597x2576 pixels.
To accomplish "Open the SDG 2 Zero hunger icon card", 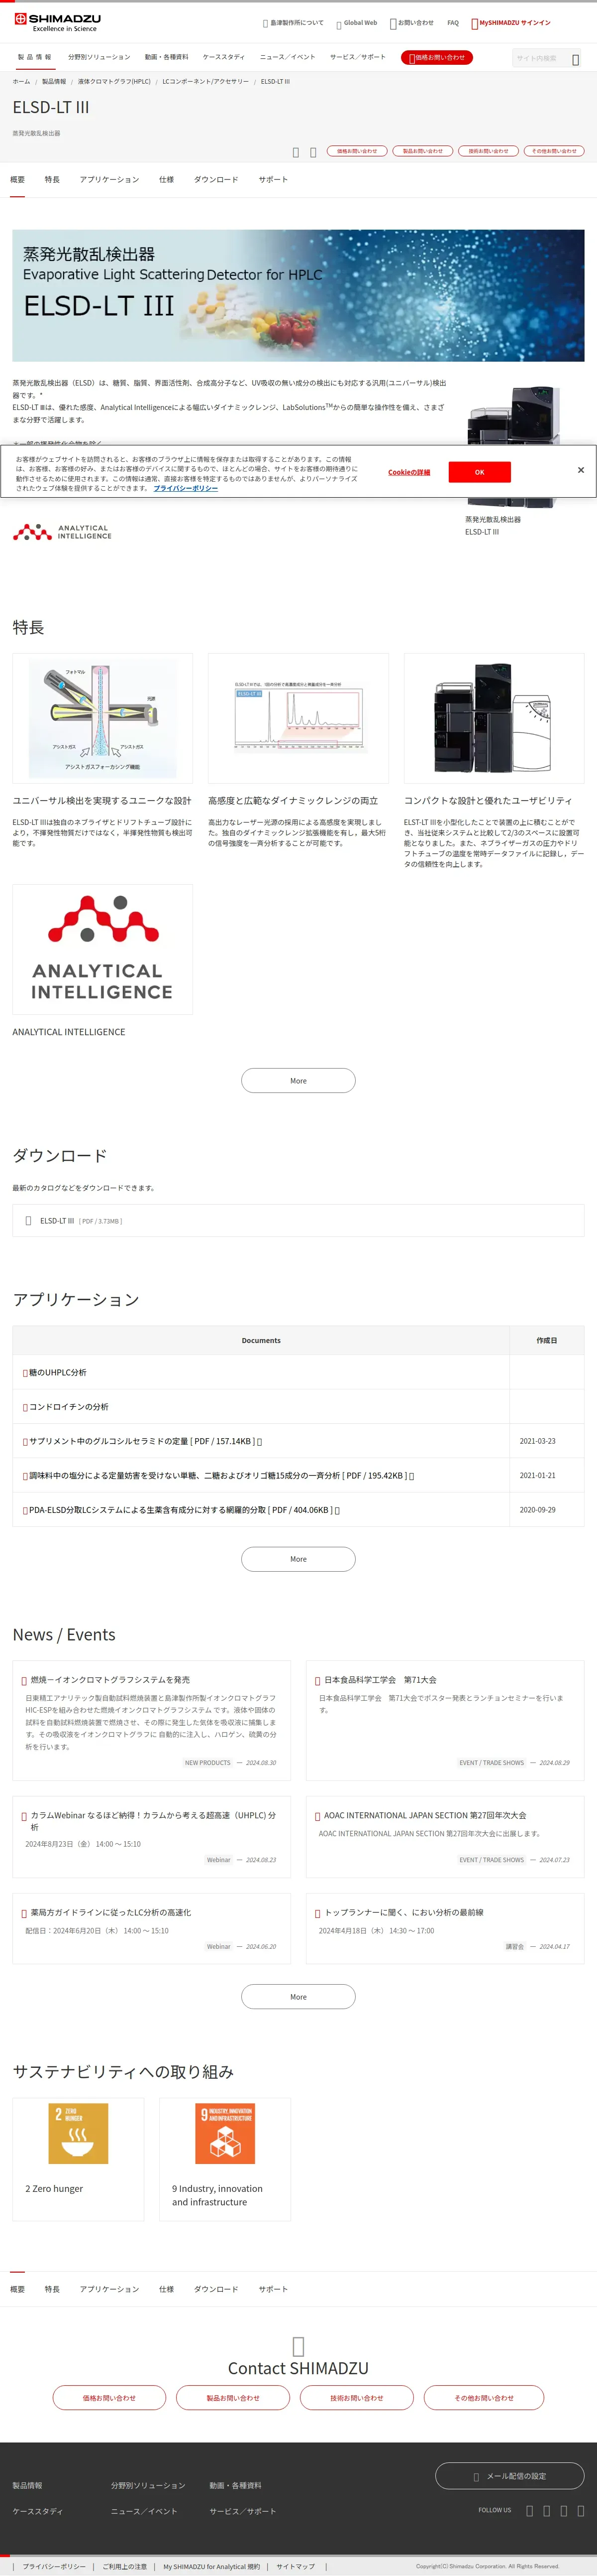I will click(78, 2134).
